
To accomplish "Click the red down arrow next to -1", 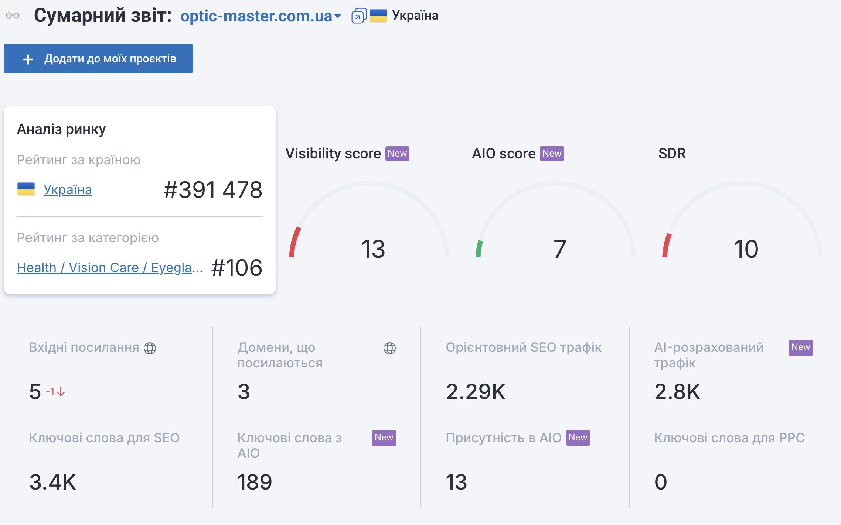I will [61, 392].
